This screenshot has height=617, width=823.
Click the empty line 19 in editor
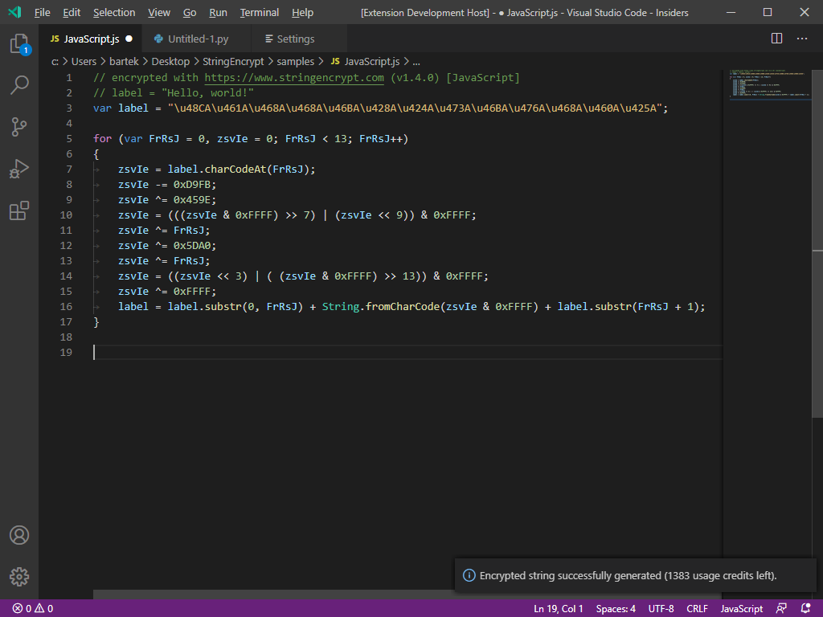pyautogui.click(x=407, y=352)
